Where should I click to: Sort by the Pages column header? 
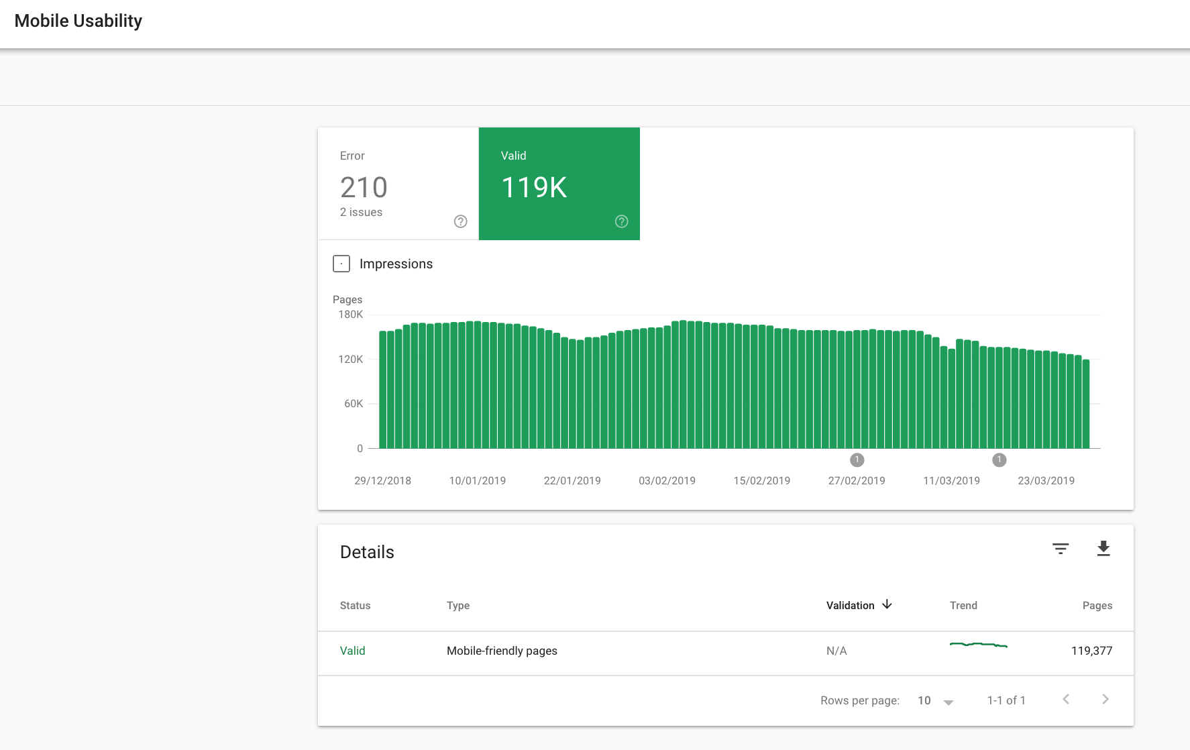coord(1097,605)
